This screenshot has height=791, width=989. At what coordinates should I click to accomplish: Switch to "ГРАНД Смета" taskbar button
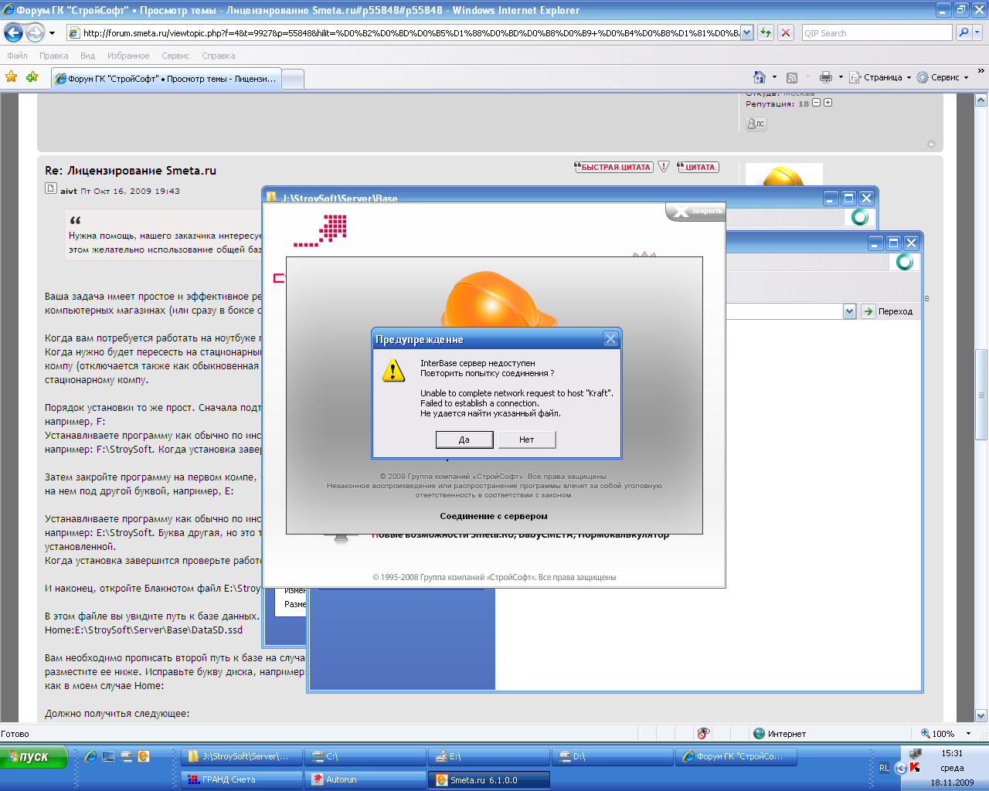pyautogui.click(x=241, y=780)
